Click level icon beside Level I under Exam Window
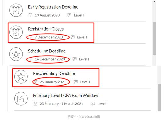The image size is (168, 120). pyautogui.click(x=93, y=104)
